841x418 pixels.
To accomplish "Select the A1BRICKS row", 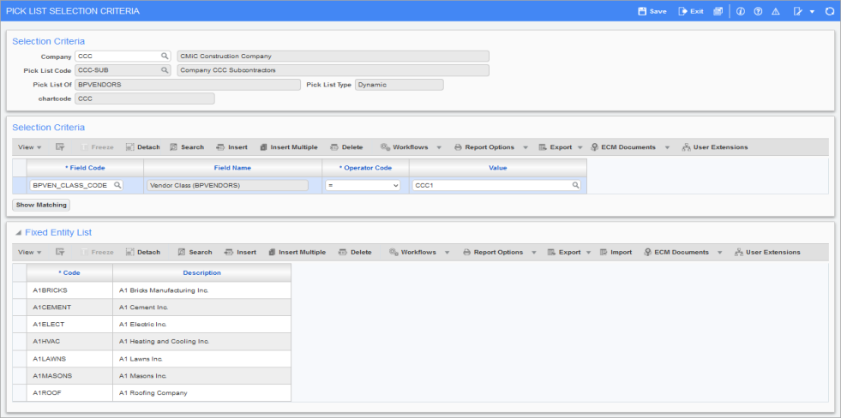I will tap(152, 290).
